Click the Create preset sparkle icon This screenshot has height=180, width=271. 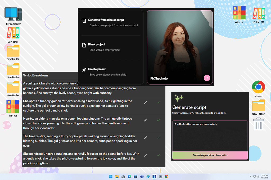point(84,70)
